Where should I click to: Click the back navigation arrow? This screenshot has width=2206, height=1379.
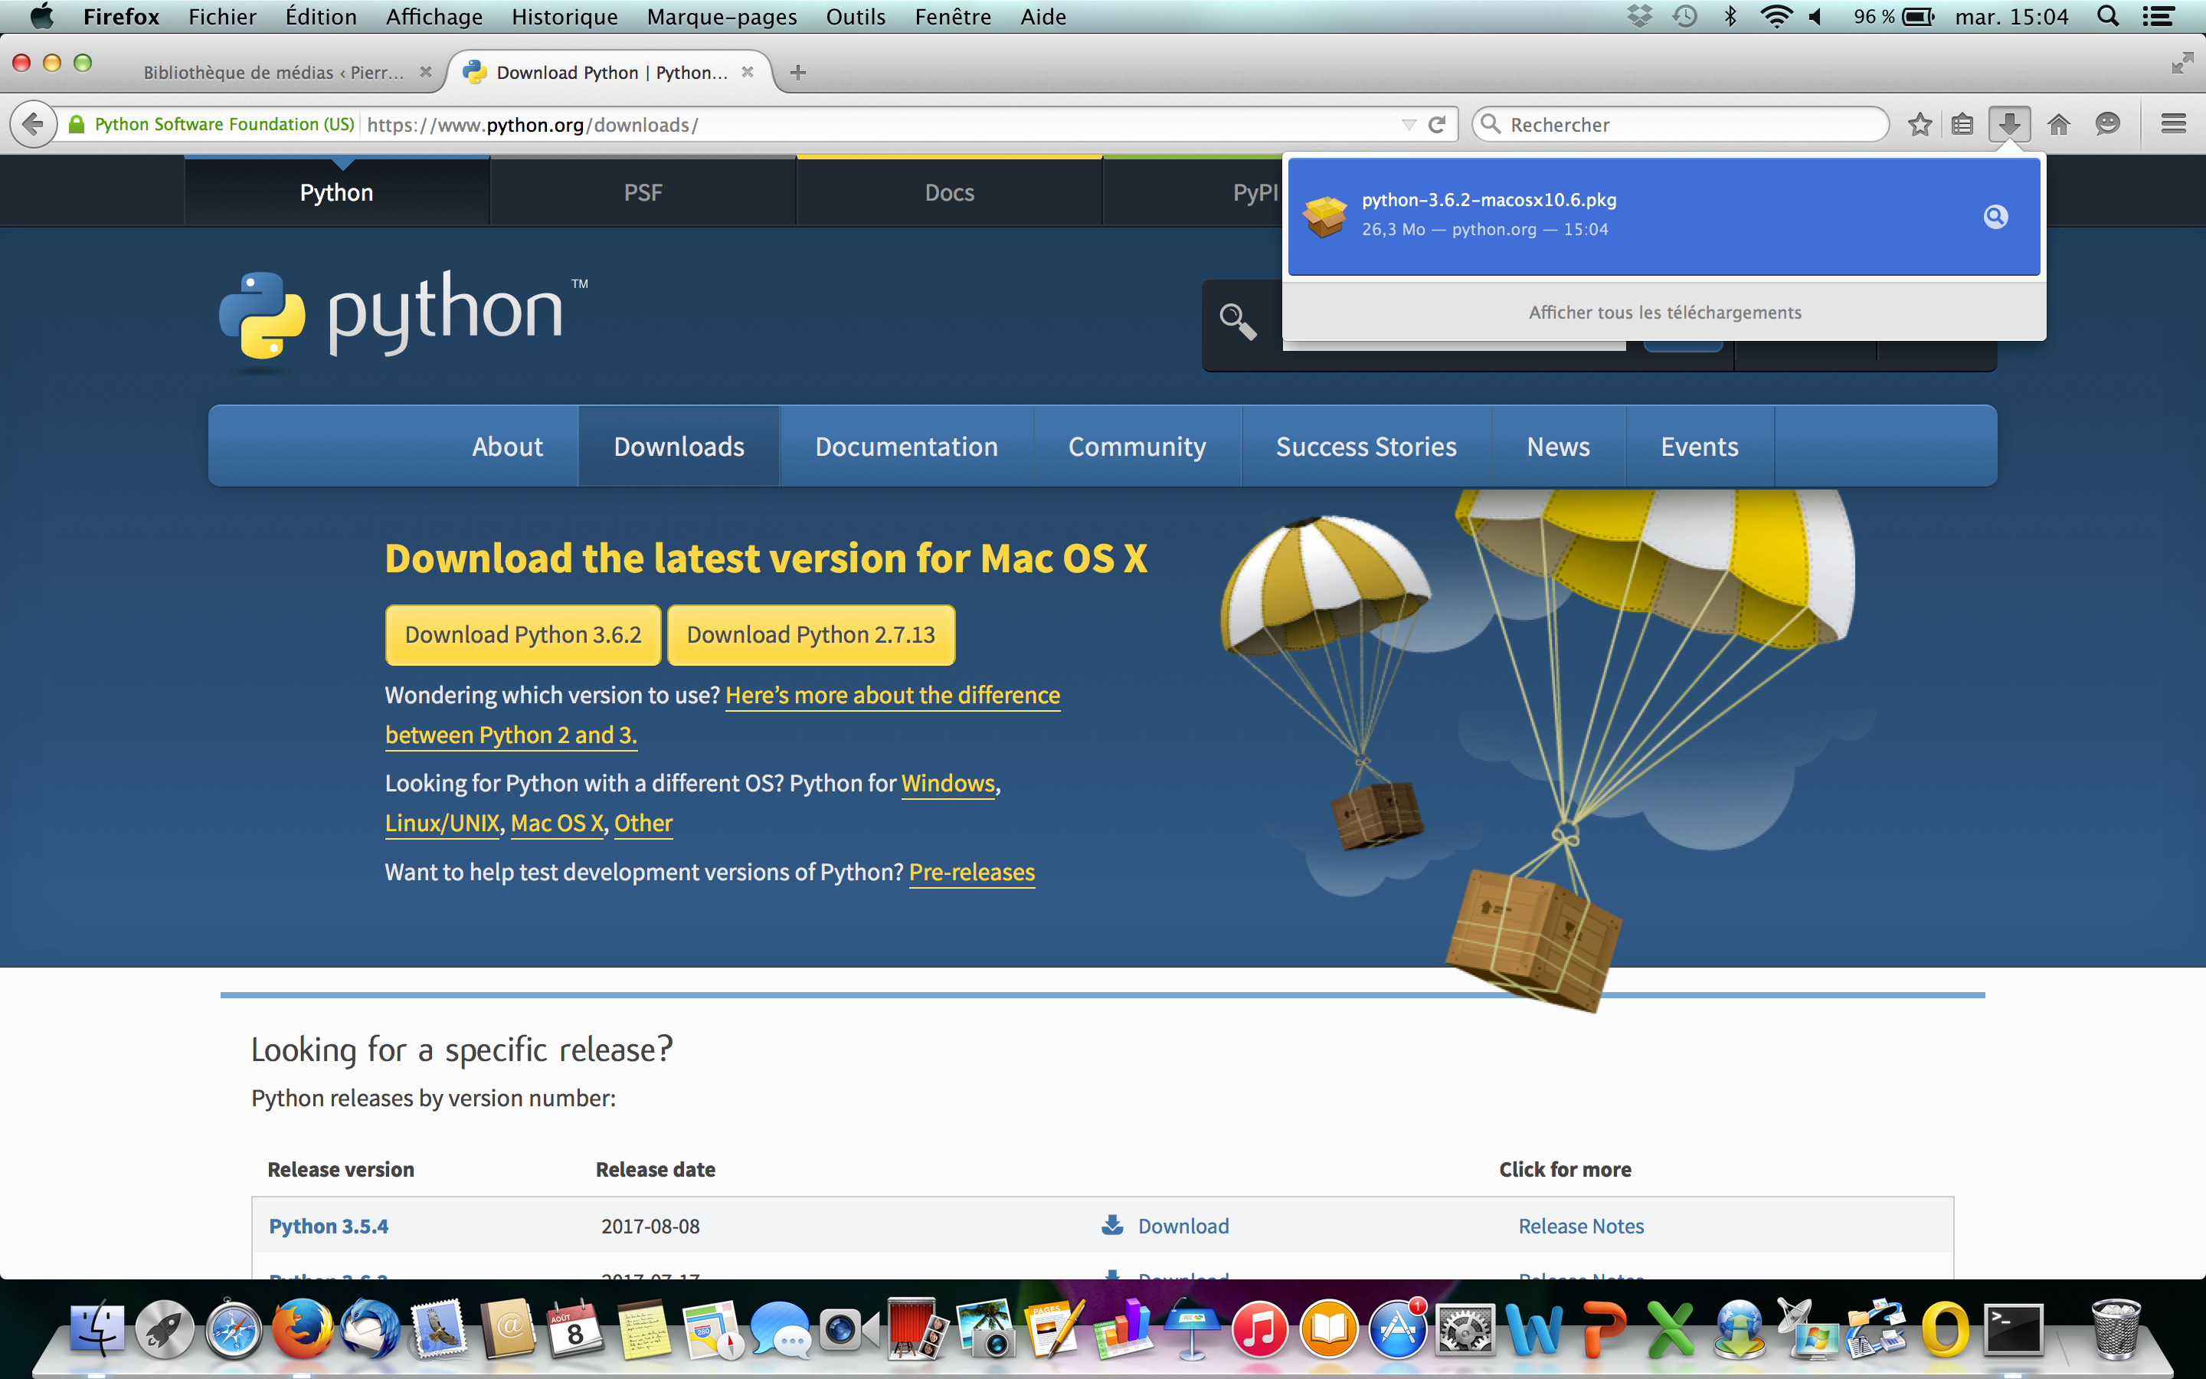point(33,124)
